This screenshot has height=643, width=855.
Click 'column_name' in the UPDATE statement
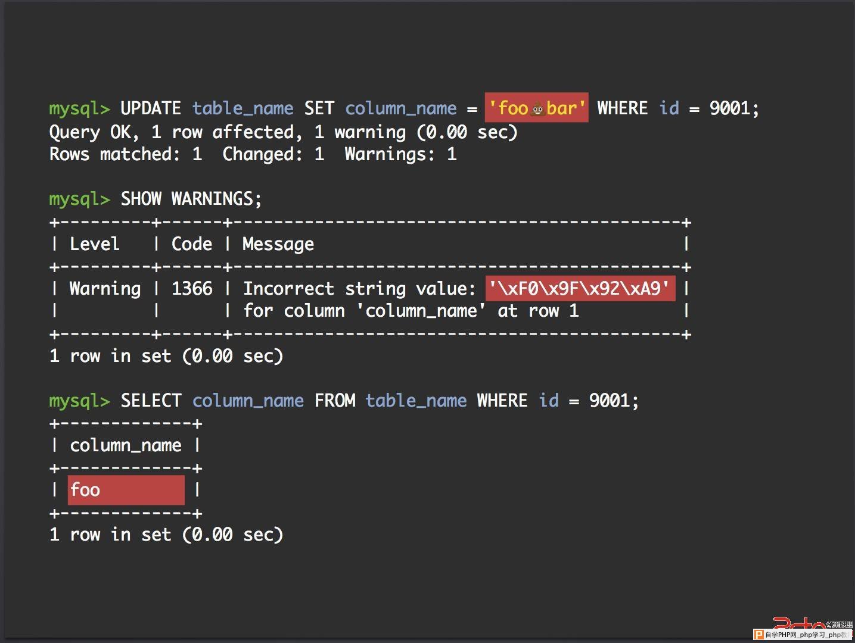[401, 109]
